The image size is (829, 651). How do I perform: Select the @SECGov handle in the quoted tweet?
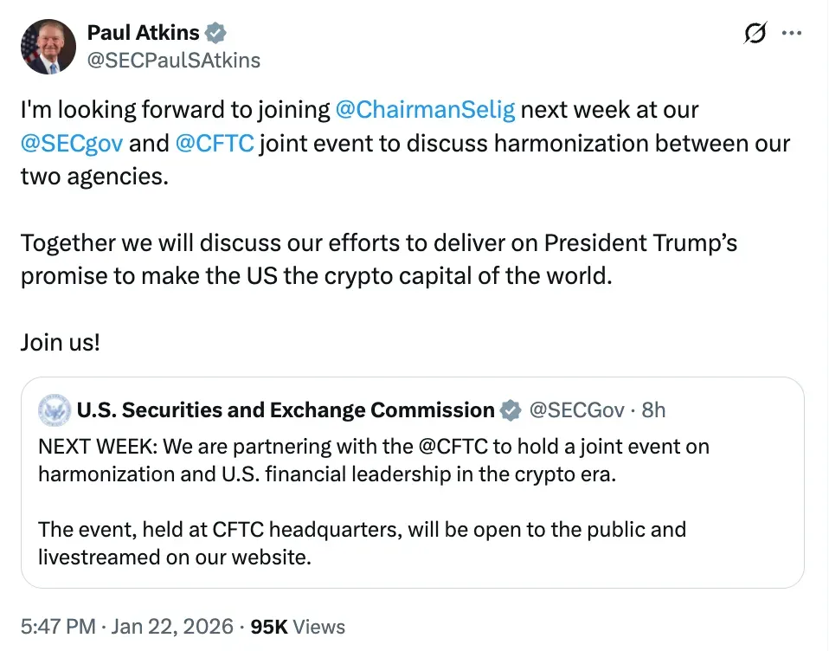pos(576,409)
